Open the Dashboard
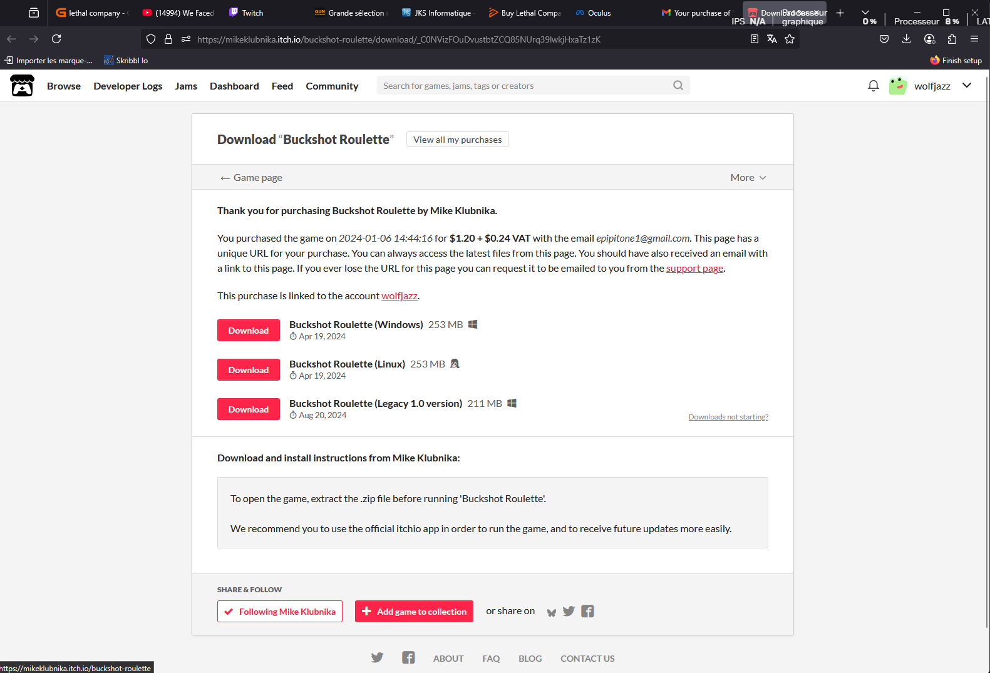This screenshot has width=990, height=673. pos(234,86)
